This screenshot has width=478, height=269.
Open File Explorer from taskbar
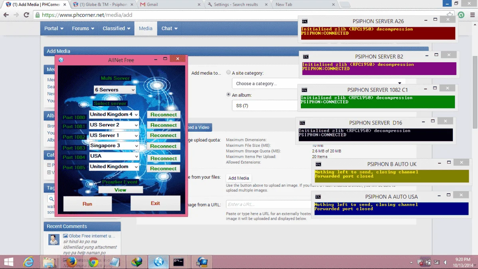point(49,262)
